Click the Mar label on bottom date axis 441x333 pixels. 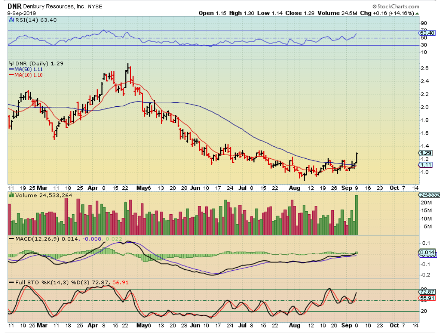tap(42, 325)
